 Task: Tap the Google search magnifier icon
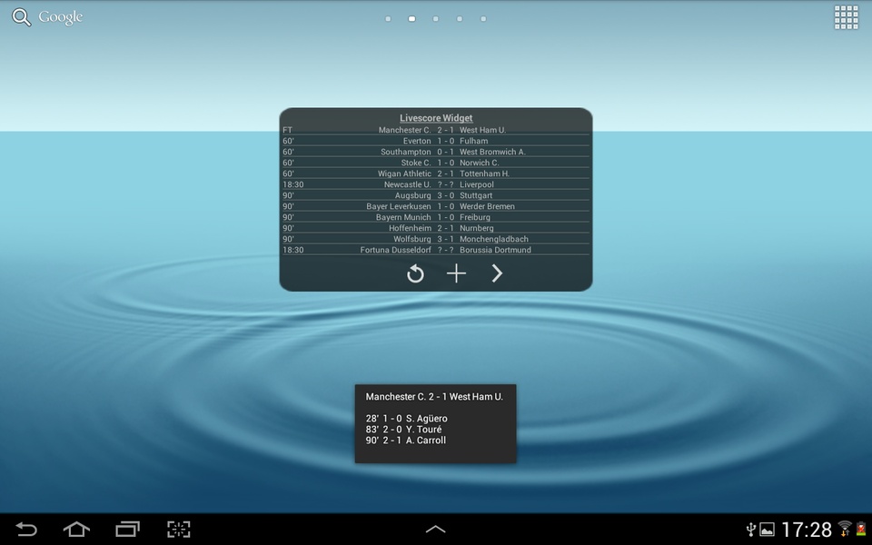pos(22,17)
